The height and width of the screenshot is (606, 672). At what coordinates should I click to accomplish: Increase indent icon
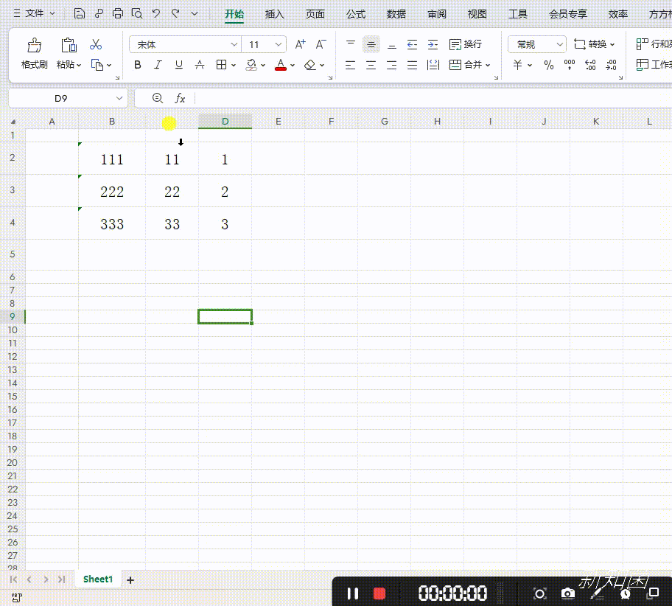pos(433,44)
